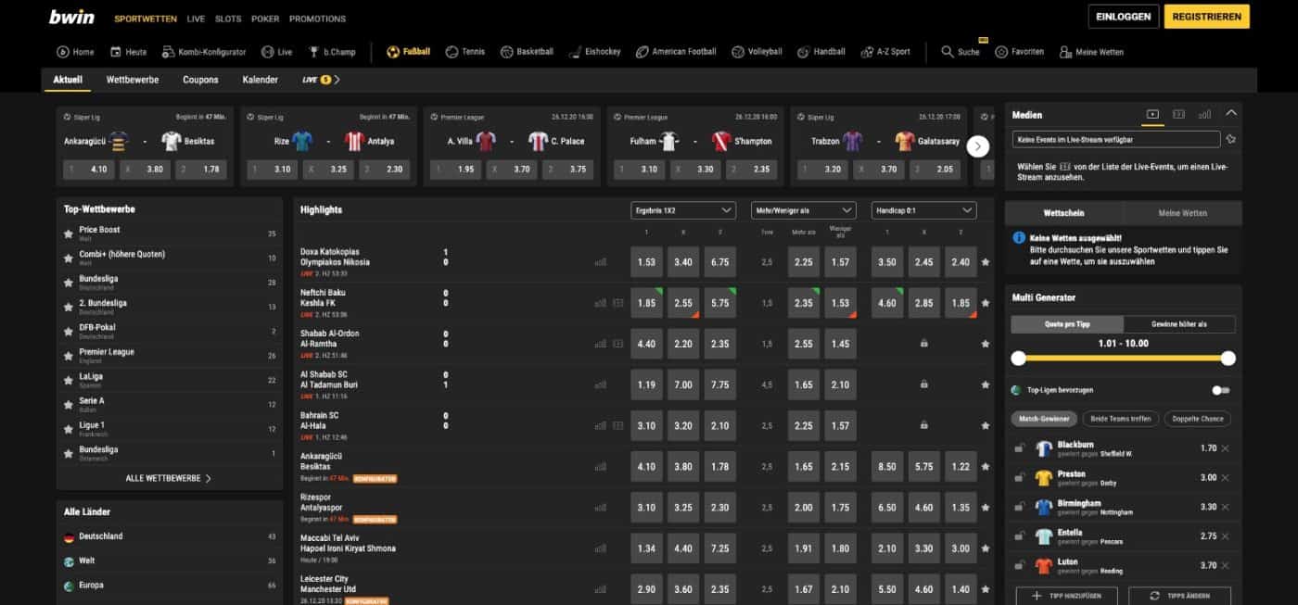Open the Handicap 0:1 dropdown
1298x605 pixels.
coord(923,210)
